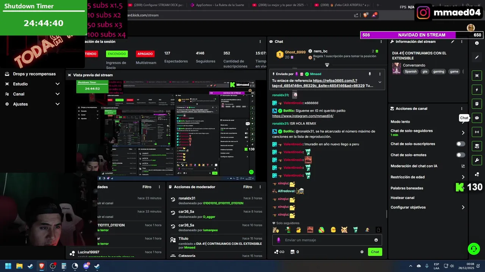Click the NAVIDAD EN STREAM goal progress bar
Image resolution: width=485 pixels, height=272 pixels.
[422, 35]
